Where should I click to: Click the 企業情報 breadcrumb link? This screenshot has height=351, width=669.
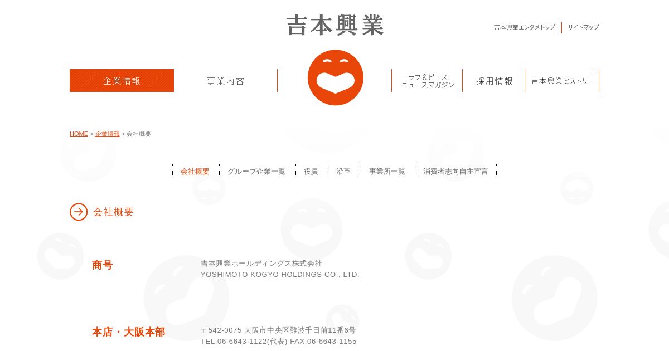tap(107, 134)
